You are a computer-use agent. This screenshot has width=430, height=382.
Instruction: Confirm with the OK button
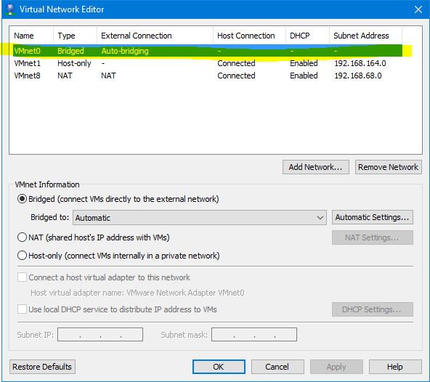(x=219, y=367)
